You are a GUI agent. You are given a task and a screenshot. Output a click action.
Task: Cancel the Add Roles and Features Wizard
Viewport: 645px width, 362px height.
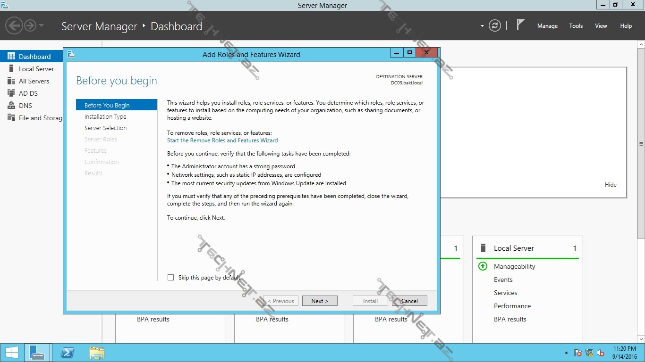[409, 301]
